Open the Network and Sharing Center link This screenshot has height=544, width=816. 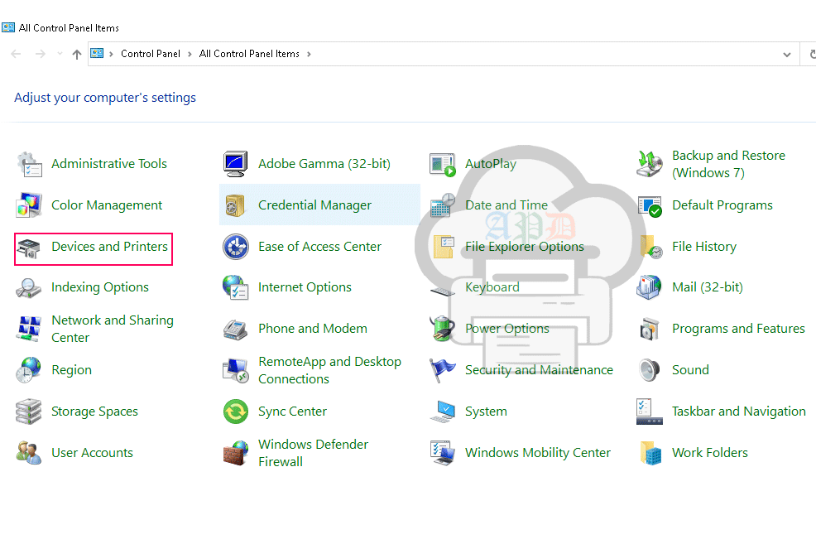(113, 329)
